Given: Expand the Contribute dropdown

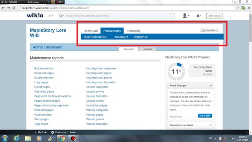Looking at the screenshot, I should (x=209, y=30).
